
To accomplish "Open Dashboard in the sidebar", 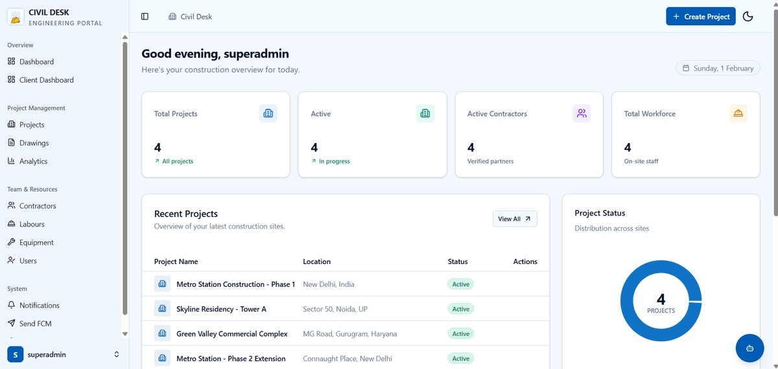I will pos(61,61).
